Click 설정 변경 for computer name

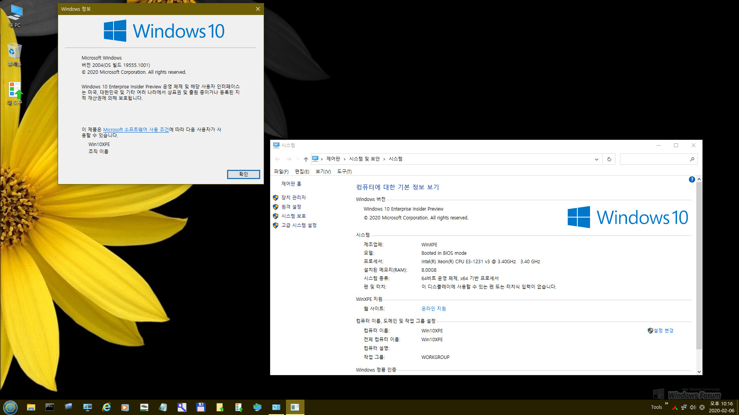pos(663,330)
